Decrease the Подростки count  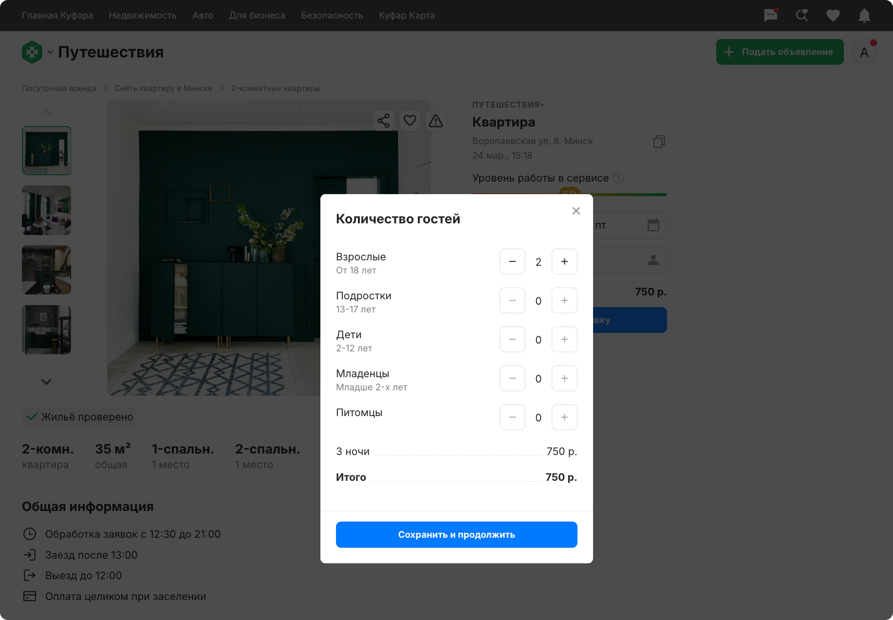(512, 300)
